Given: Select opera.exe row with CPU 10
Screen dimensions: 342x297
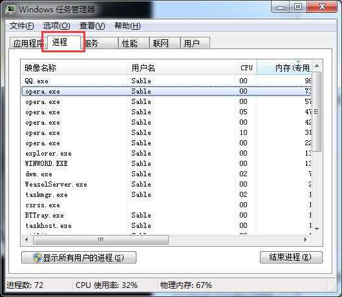Looking at the screenshot, I should [166, 133].
